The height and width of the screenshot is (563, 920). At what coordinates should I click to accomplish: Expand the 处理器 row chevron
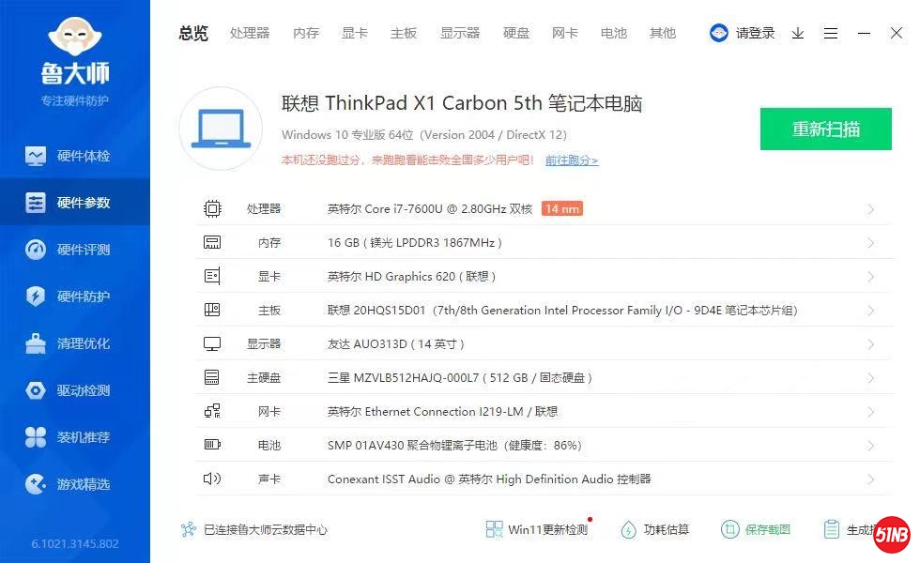coord(870,209)
